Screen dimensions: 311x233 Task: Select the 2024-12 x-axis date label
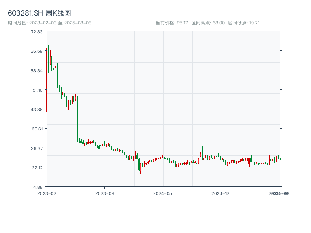pyautogui.click(x=221, y=193)
